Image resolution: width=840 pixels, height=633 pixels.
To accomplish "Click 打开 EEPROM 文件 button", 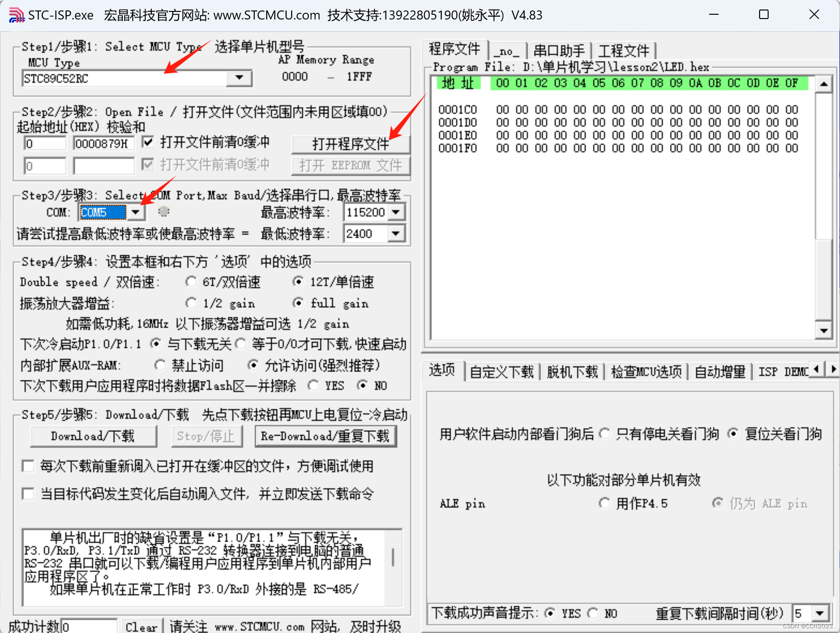I will pyautogui.click(x=350, y=166).
